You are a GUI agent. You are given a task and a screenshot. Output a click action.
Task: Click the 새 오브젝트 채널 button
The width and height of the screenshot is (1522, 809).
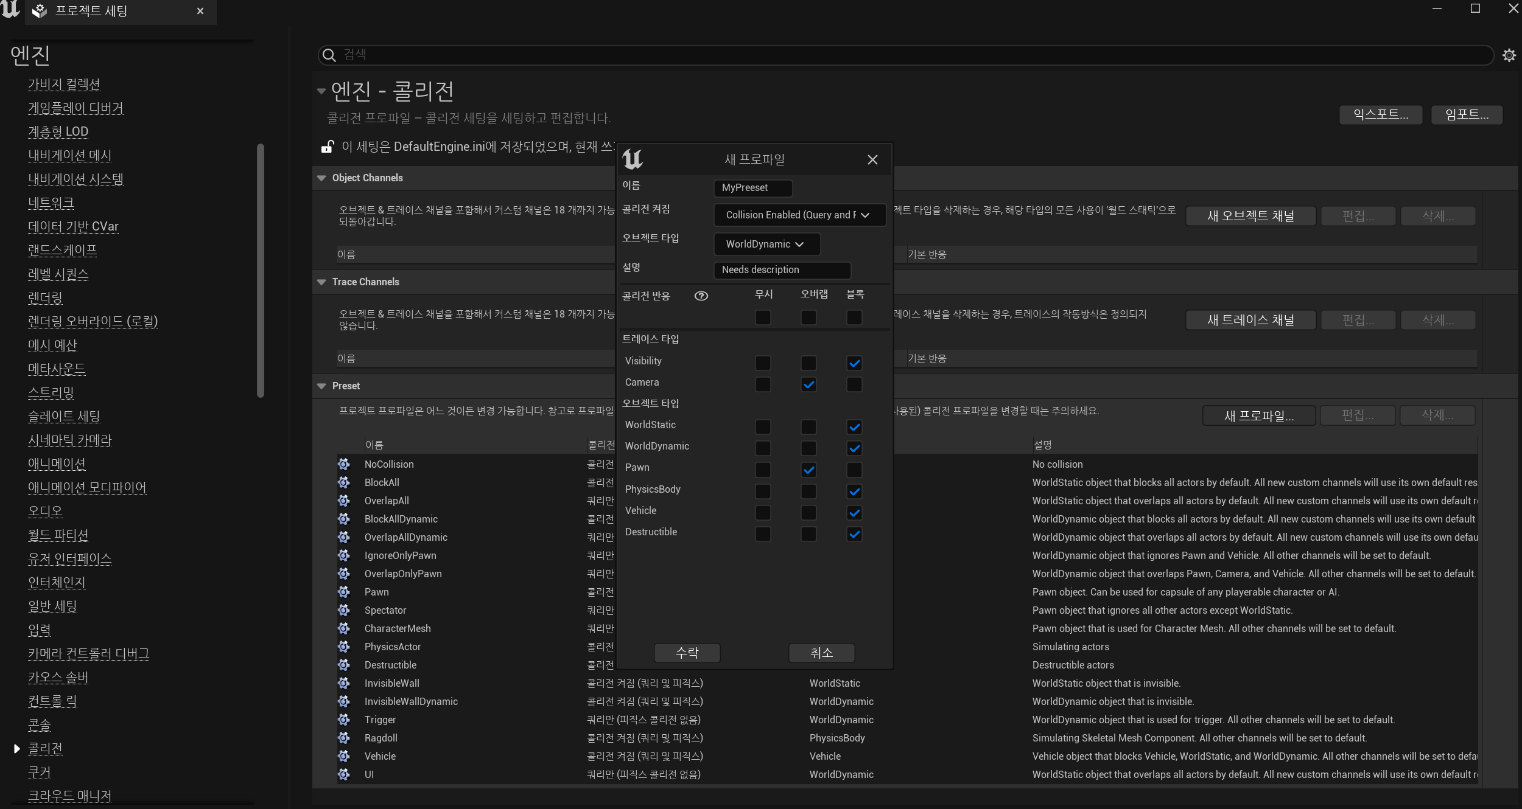1250,216
